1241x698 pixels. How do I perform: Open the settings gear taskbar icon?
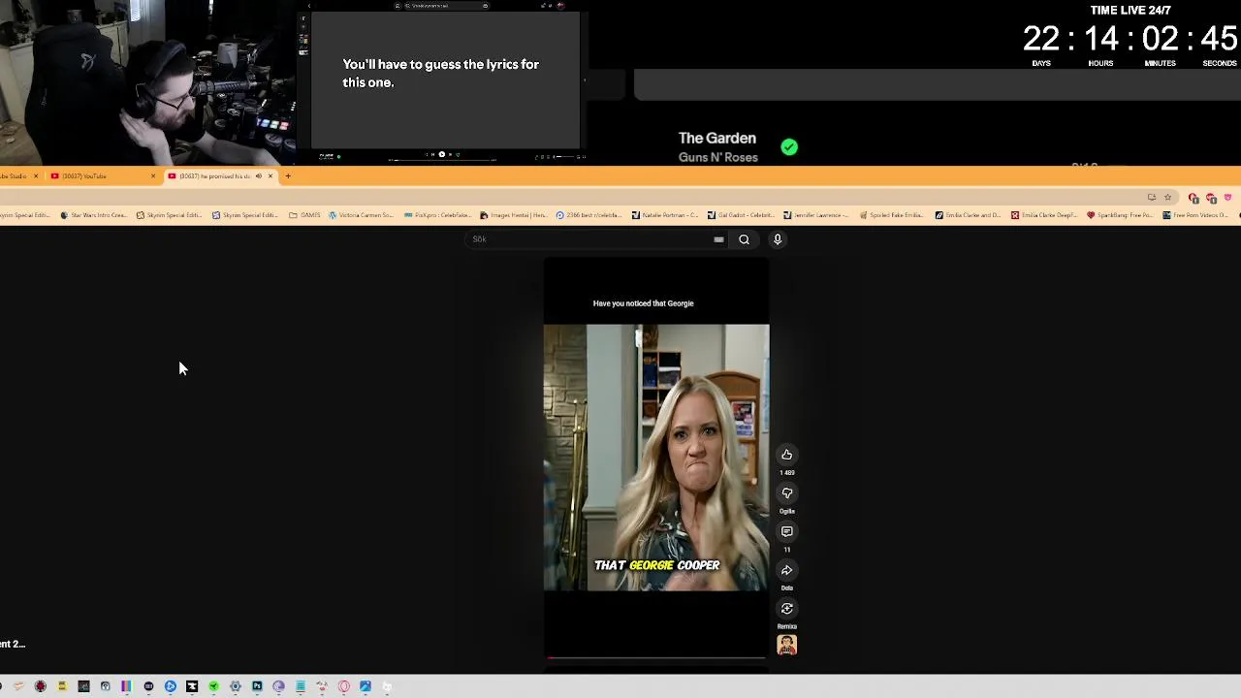[235, 686]
